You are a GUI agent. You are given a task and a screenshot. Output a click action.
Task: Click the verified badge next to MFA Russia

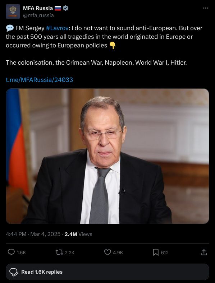coord(65,8)
